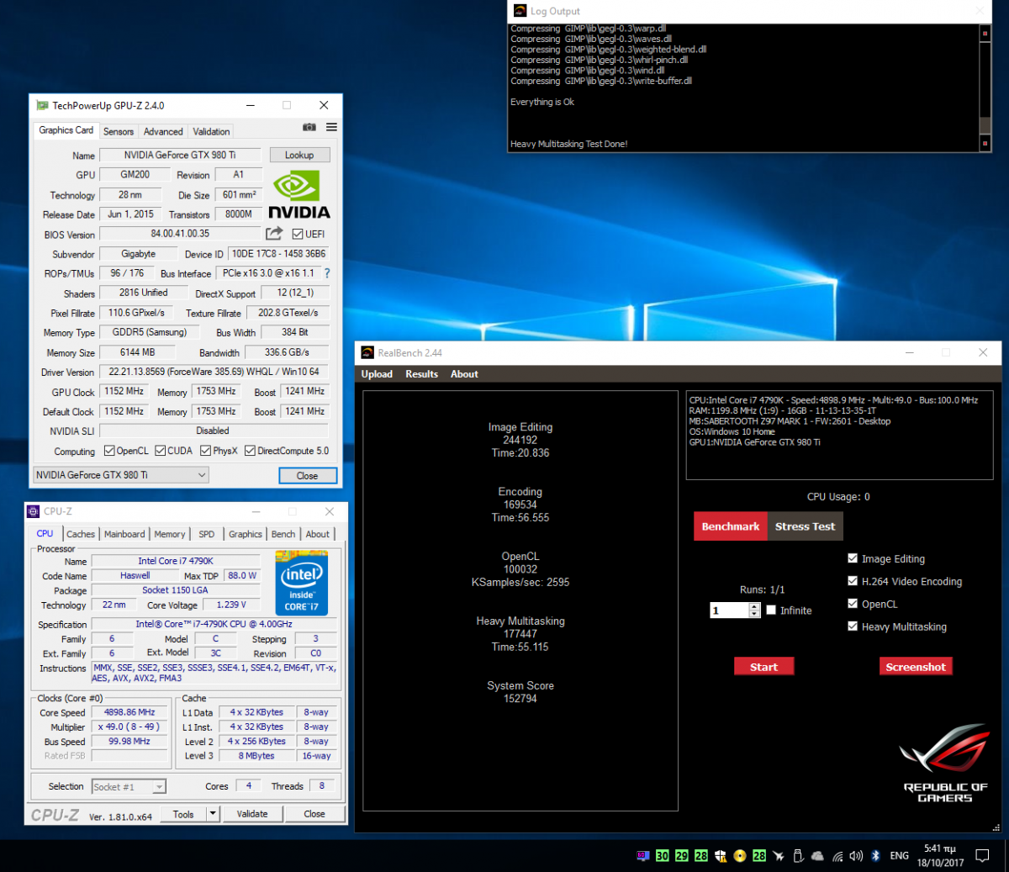Uncheck Image Editing benchmark in RealBench
1009x872 pixels.
point(853,558)
